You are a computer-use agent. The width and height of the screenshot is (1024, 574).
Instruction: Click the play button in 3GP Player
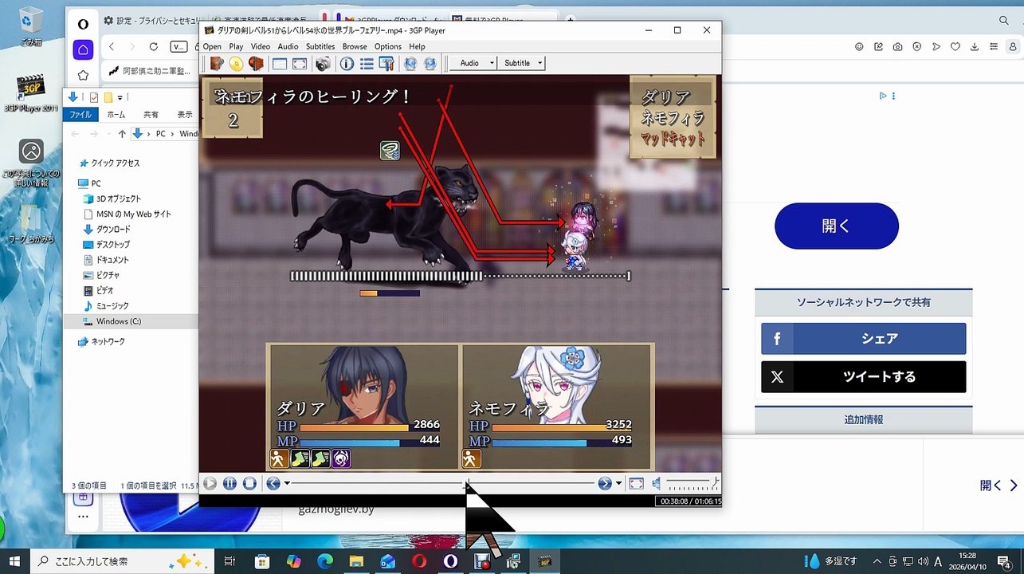(x=210, y=483)
